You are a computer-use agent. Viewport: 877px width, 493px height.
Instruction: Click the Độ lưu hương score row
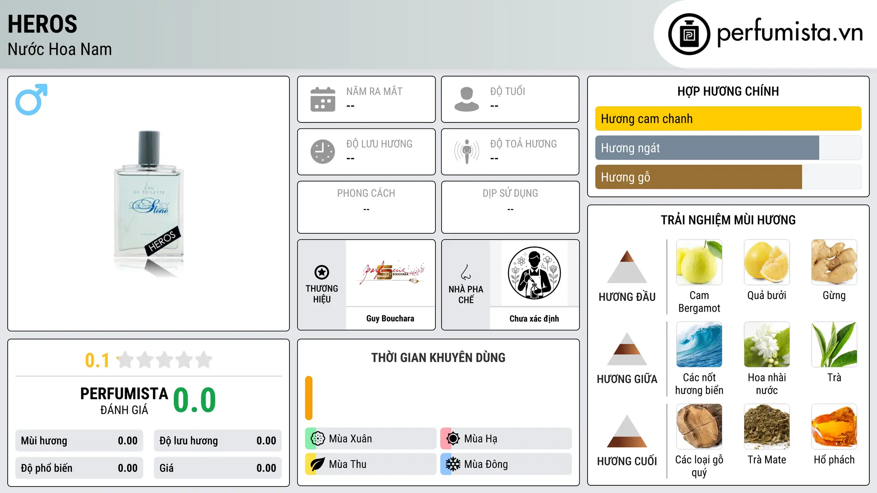218,441
